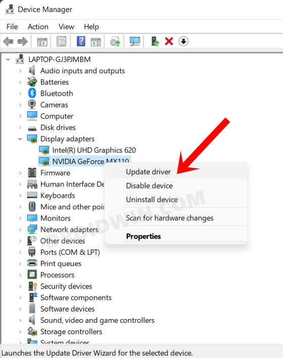The image size is (283, 358).
Task: Expand the Sound, video and game controllers chevron
Action: (20, 320)
